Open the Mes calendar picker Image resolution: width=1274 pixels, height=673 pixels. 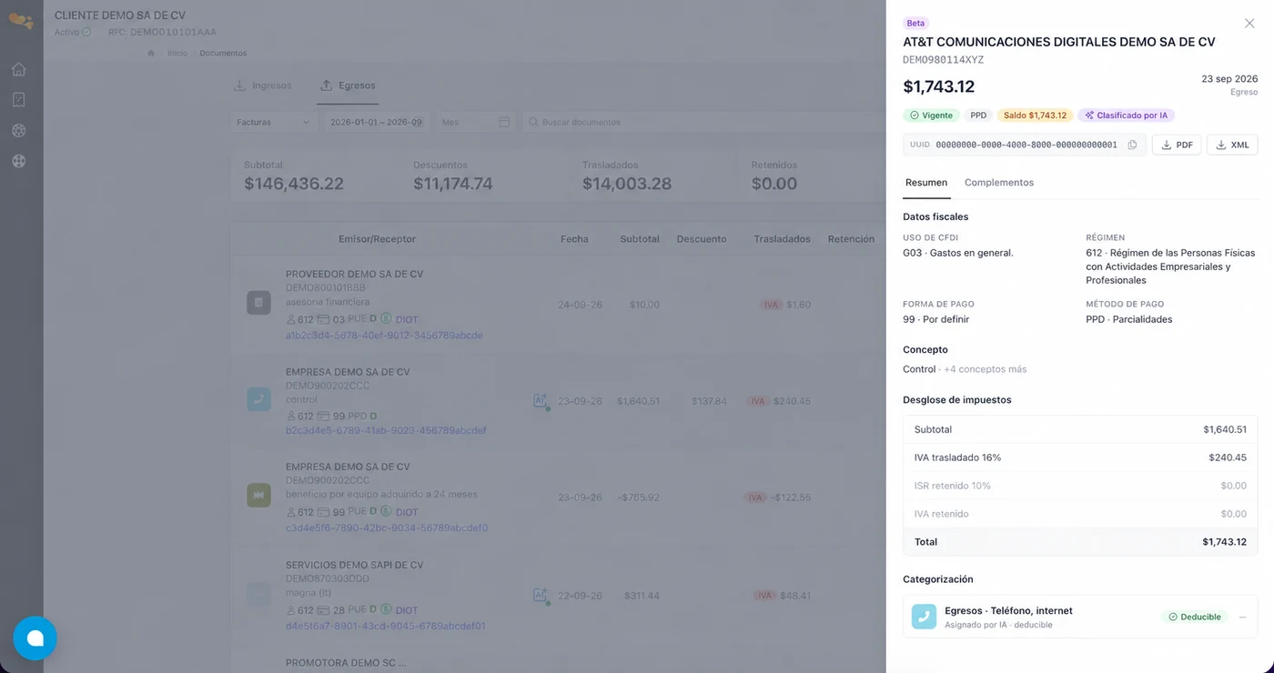[x=475, y=122]
